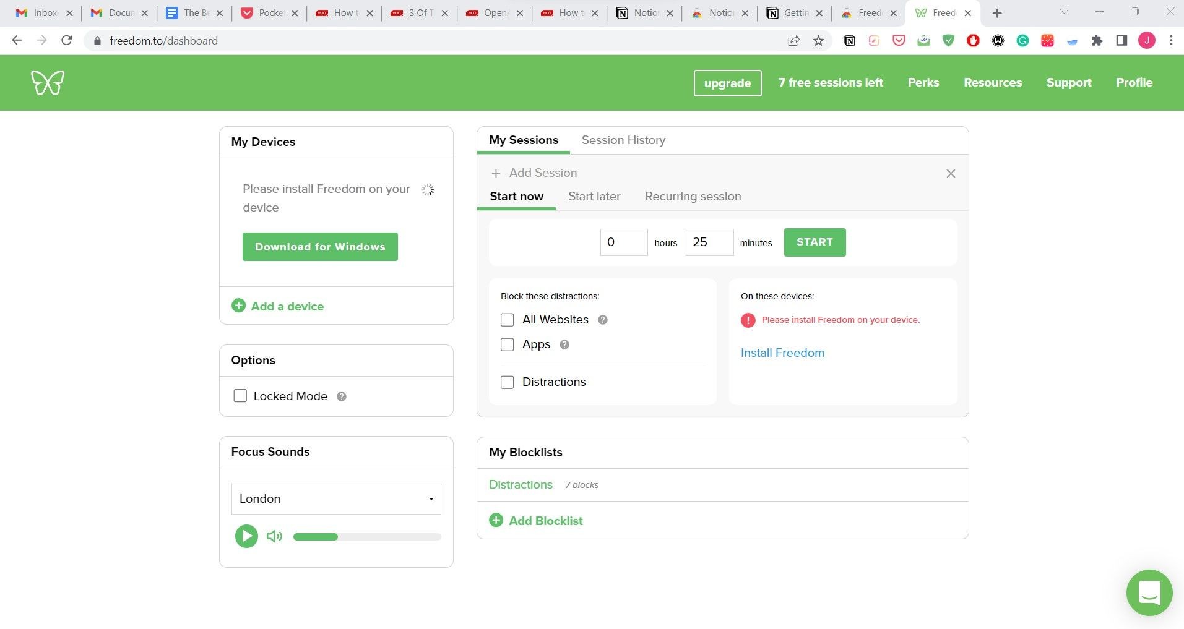Click the Add a device text
Viewport: 1184px width, 629px height.
pos(287,306)
